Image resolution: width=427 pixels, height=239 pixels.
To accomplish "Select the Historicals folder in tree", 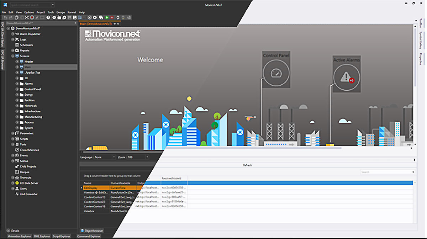I will [31, 106].
